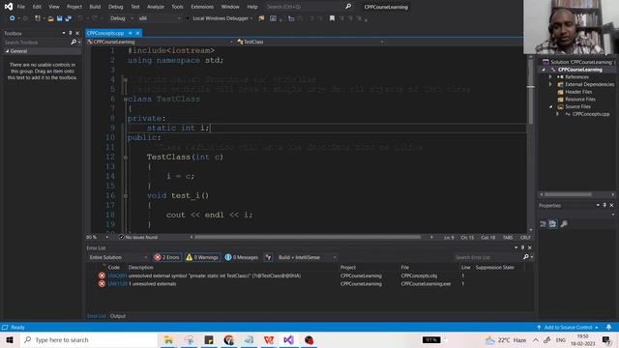Collapse the comment block at line 4

(125, 79)
